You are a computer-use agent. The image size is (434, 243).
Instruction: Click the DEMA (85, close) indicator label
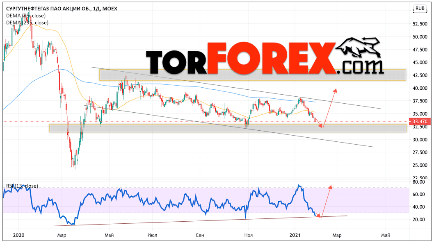[x=26, y=16]
